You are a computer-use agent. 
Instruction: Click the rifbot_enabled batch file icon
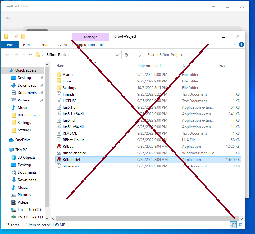tap(59, 153)
